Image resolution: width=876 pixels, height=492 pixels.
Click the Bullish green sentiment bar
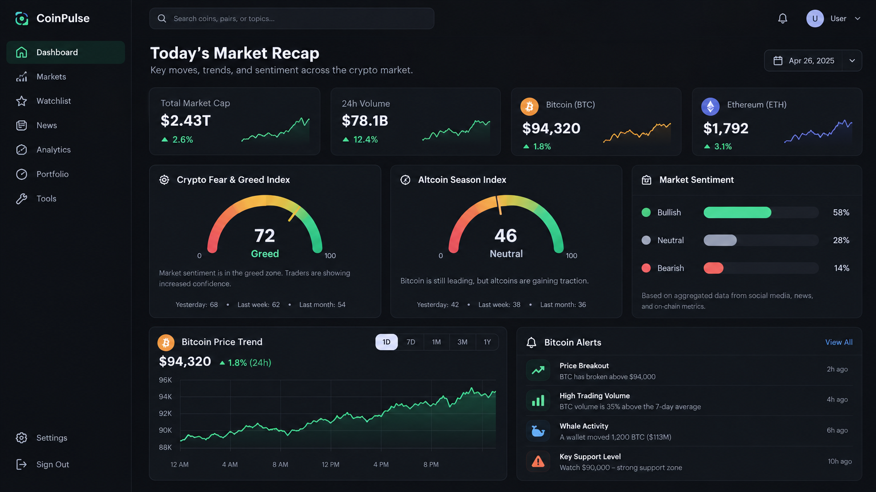coord(737,212)
